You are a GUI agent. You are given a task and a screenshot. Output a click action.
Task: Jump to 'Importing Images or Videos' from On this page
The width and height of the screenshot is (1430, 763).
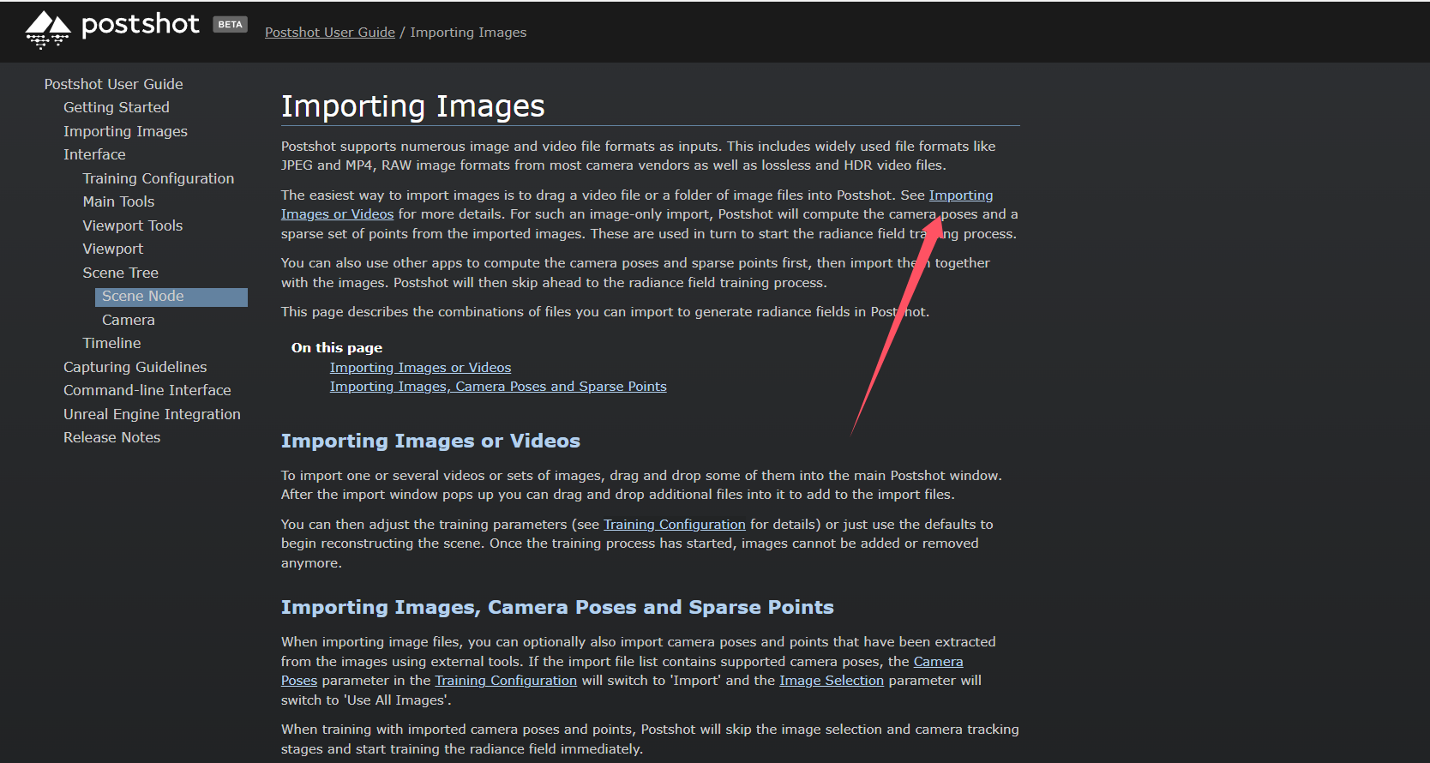[x=420, y=368]
